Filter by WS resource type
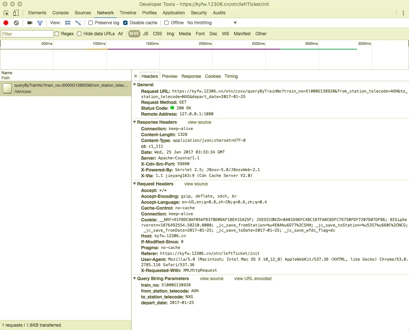Viewport: 409px width, 330px height. [225, 34]
